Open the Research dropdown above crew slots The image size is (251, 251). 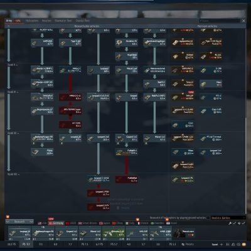19,222
